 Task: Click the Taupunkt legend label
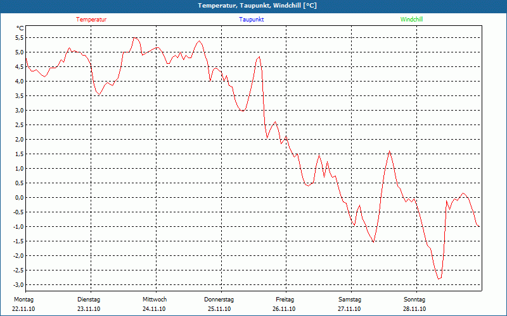tap(251, 20)
